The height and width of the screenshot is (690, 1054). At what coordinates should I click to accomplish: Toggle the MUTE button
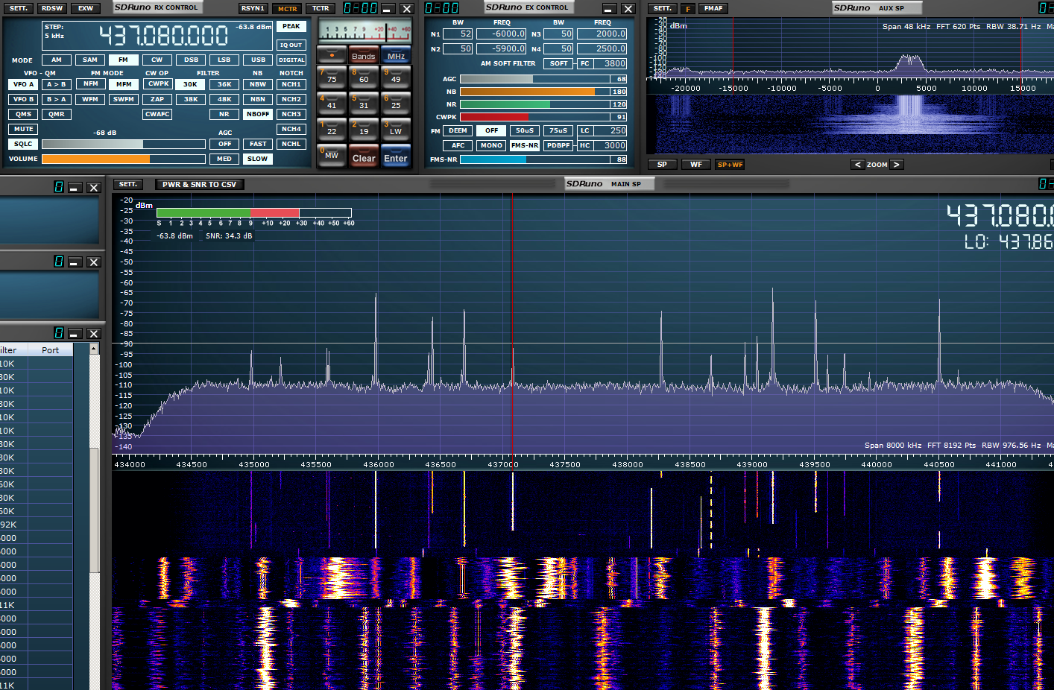(23, 129)
